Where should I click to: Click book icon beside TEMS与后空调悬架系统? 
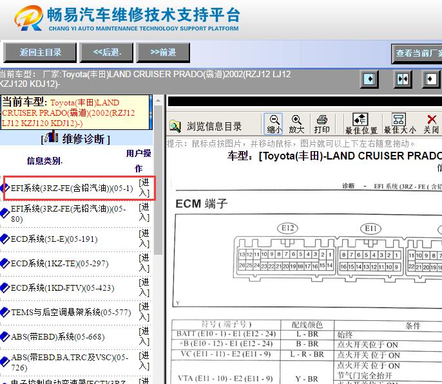(5, 312)
